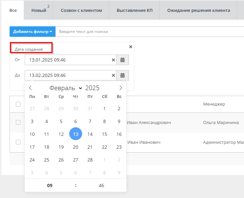
Task: Click the year 2025 in calendar header
Action: [92, 88]
